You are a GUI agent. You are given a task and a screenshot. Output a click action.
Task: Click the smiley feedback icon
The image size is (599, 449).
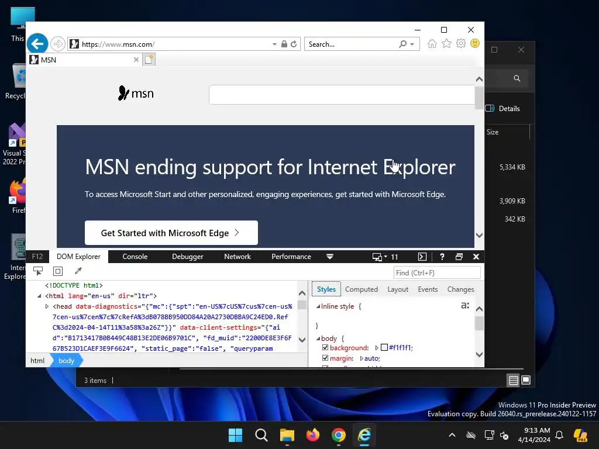pos(475,43)
